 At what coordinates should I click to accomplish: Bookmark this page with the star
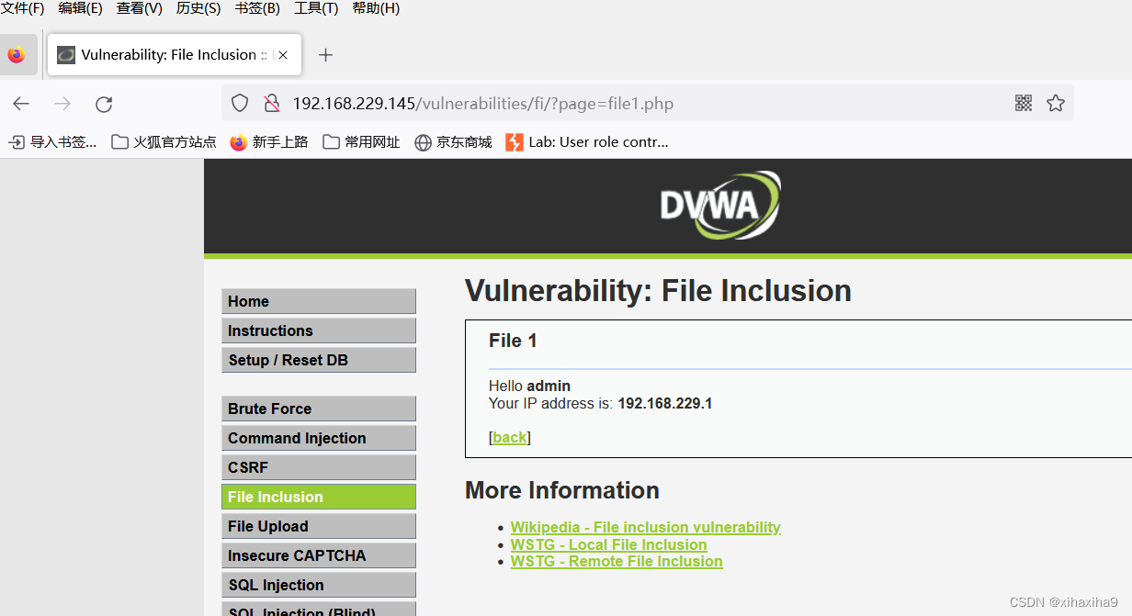1056,103
